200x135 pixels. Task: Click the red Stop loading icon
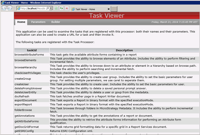(67, 9)
